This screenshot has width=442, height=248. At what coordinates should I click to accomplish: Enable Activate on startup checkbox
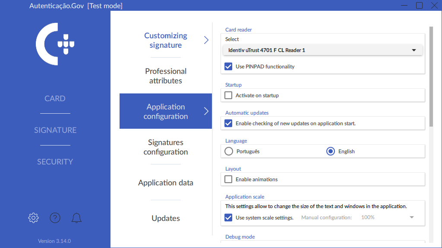point(229,96)
